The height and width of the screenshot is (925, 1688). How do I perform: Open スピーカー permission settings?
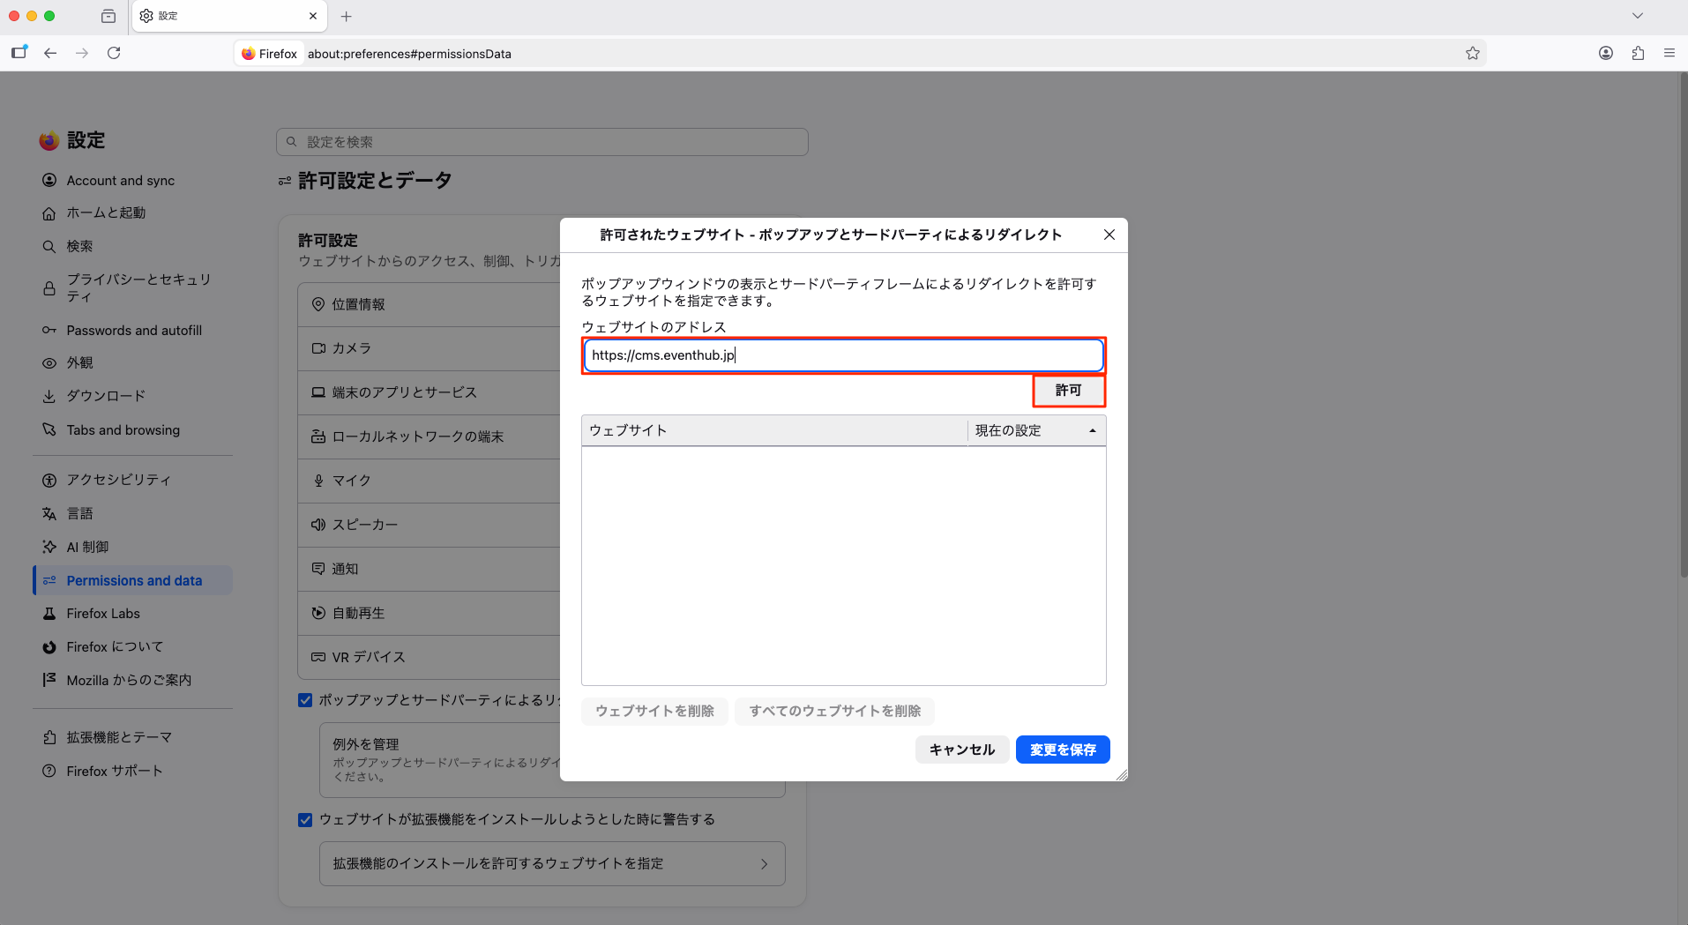click(429, 525)
